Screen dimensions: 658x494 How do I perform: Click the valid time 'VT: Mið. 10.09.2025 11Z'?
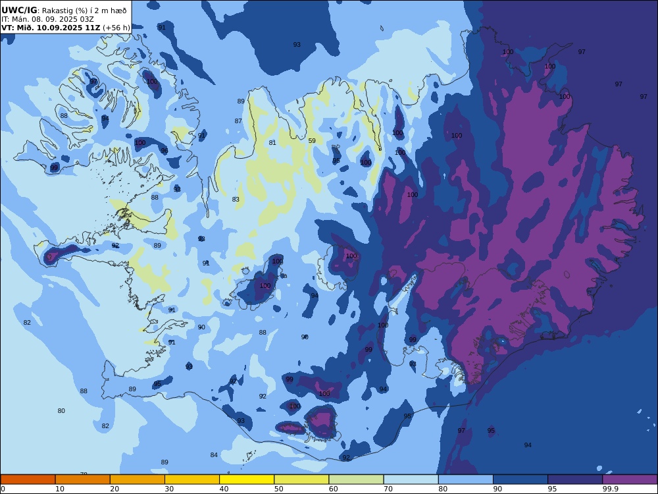[51, 28]
